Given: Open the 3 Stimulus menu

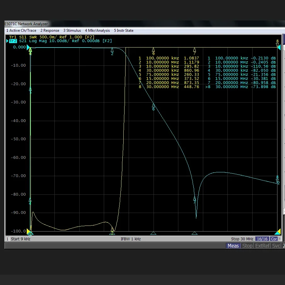Looking at the screenshot, I should coord(72,31).
